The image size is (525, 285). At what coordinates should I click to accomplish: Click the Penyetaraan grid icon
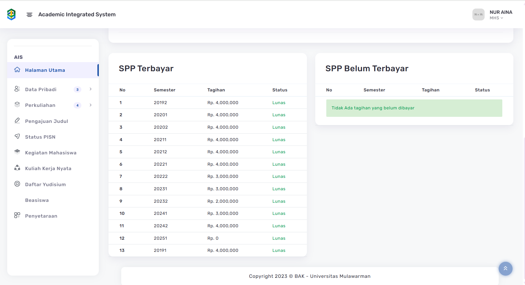pos(17,215)
